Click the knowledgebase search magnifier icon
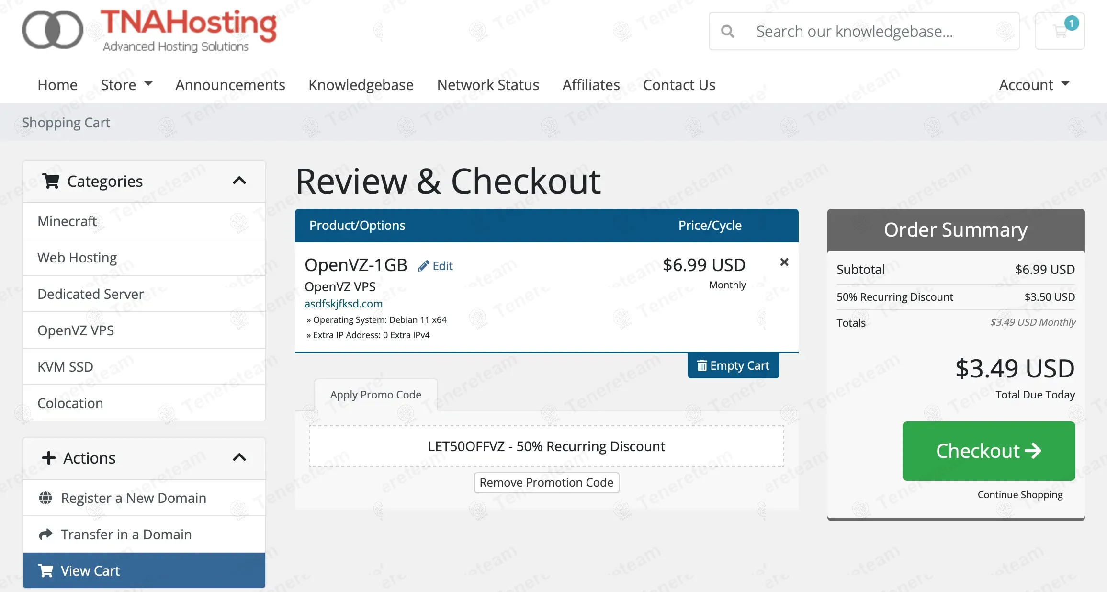This screenshot has height=592, width=1107. 727,32
